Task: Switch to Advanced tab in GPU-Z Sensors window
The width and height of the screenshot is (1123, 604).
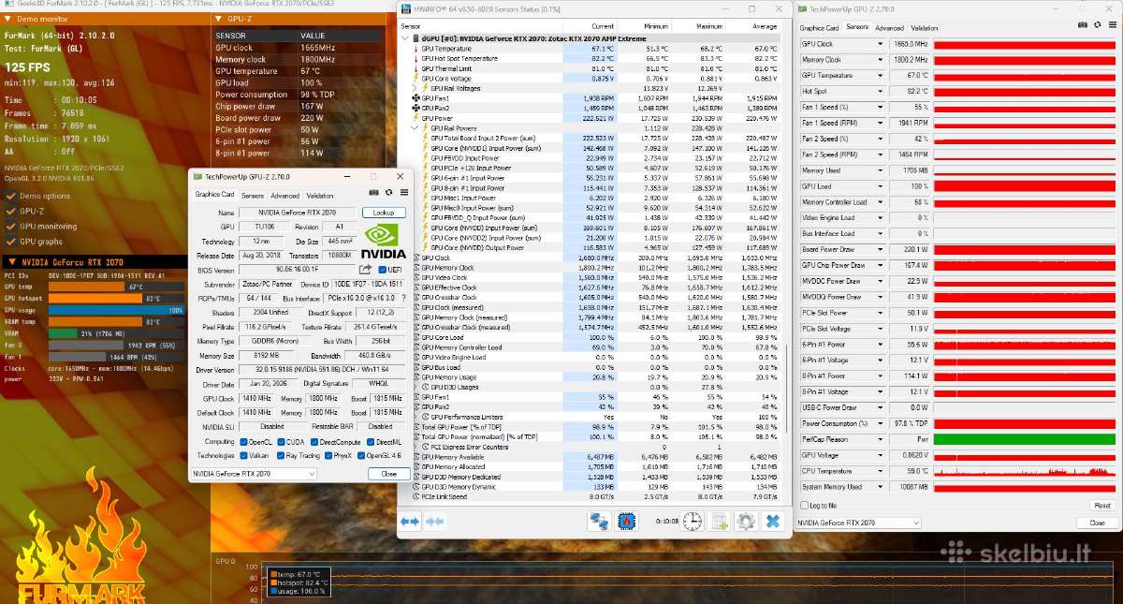Action: pos(889,28)
